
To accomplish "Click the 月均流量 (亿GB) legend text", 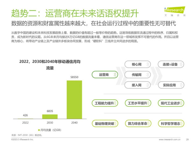I will (51, 130).
